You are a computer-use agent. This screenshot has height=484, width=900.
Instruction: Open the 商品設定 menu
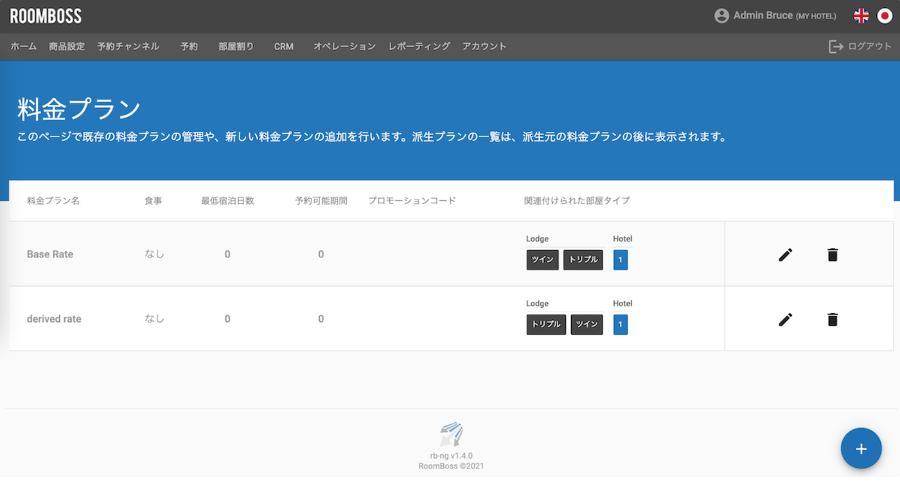(67, 46)
